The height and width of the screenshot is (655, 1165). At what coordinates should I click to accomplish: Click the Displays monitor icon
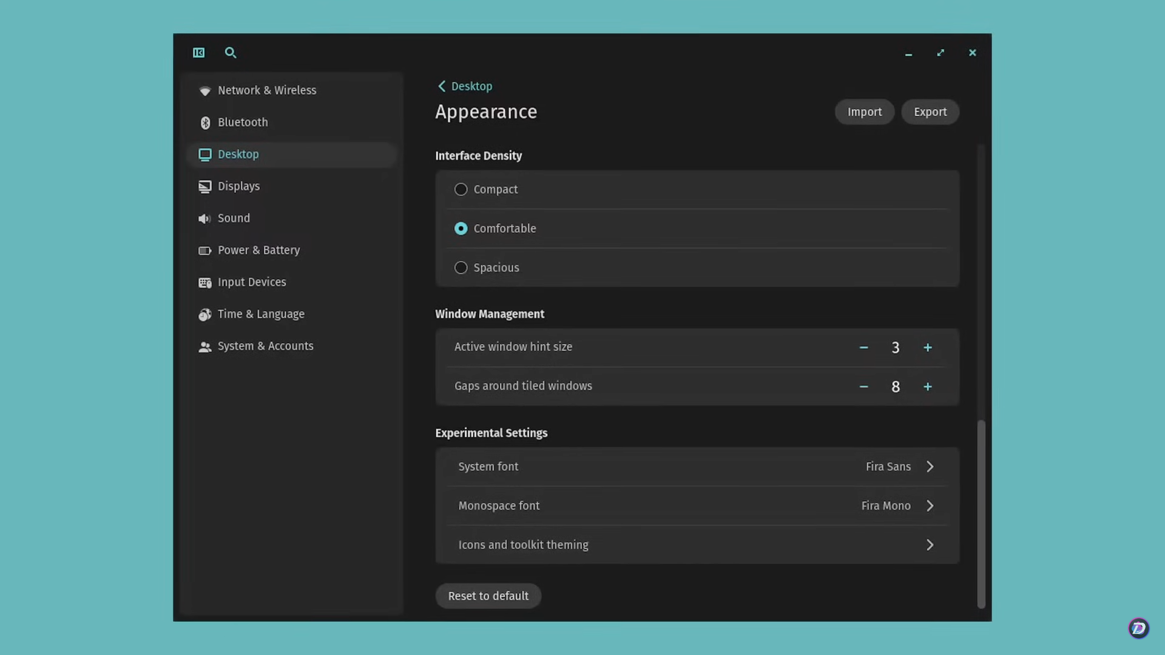click(x=205, y=187)
